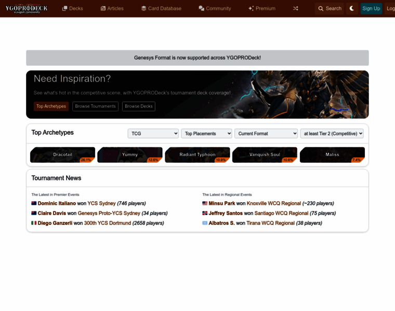Click the random shuffle icon
Screen dimensions: 395x311
point(296,8)
